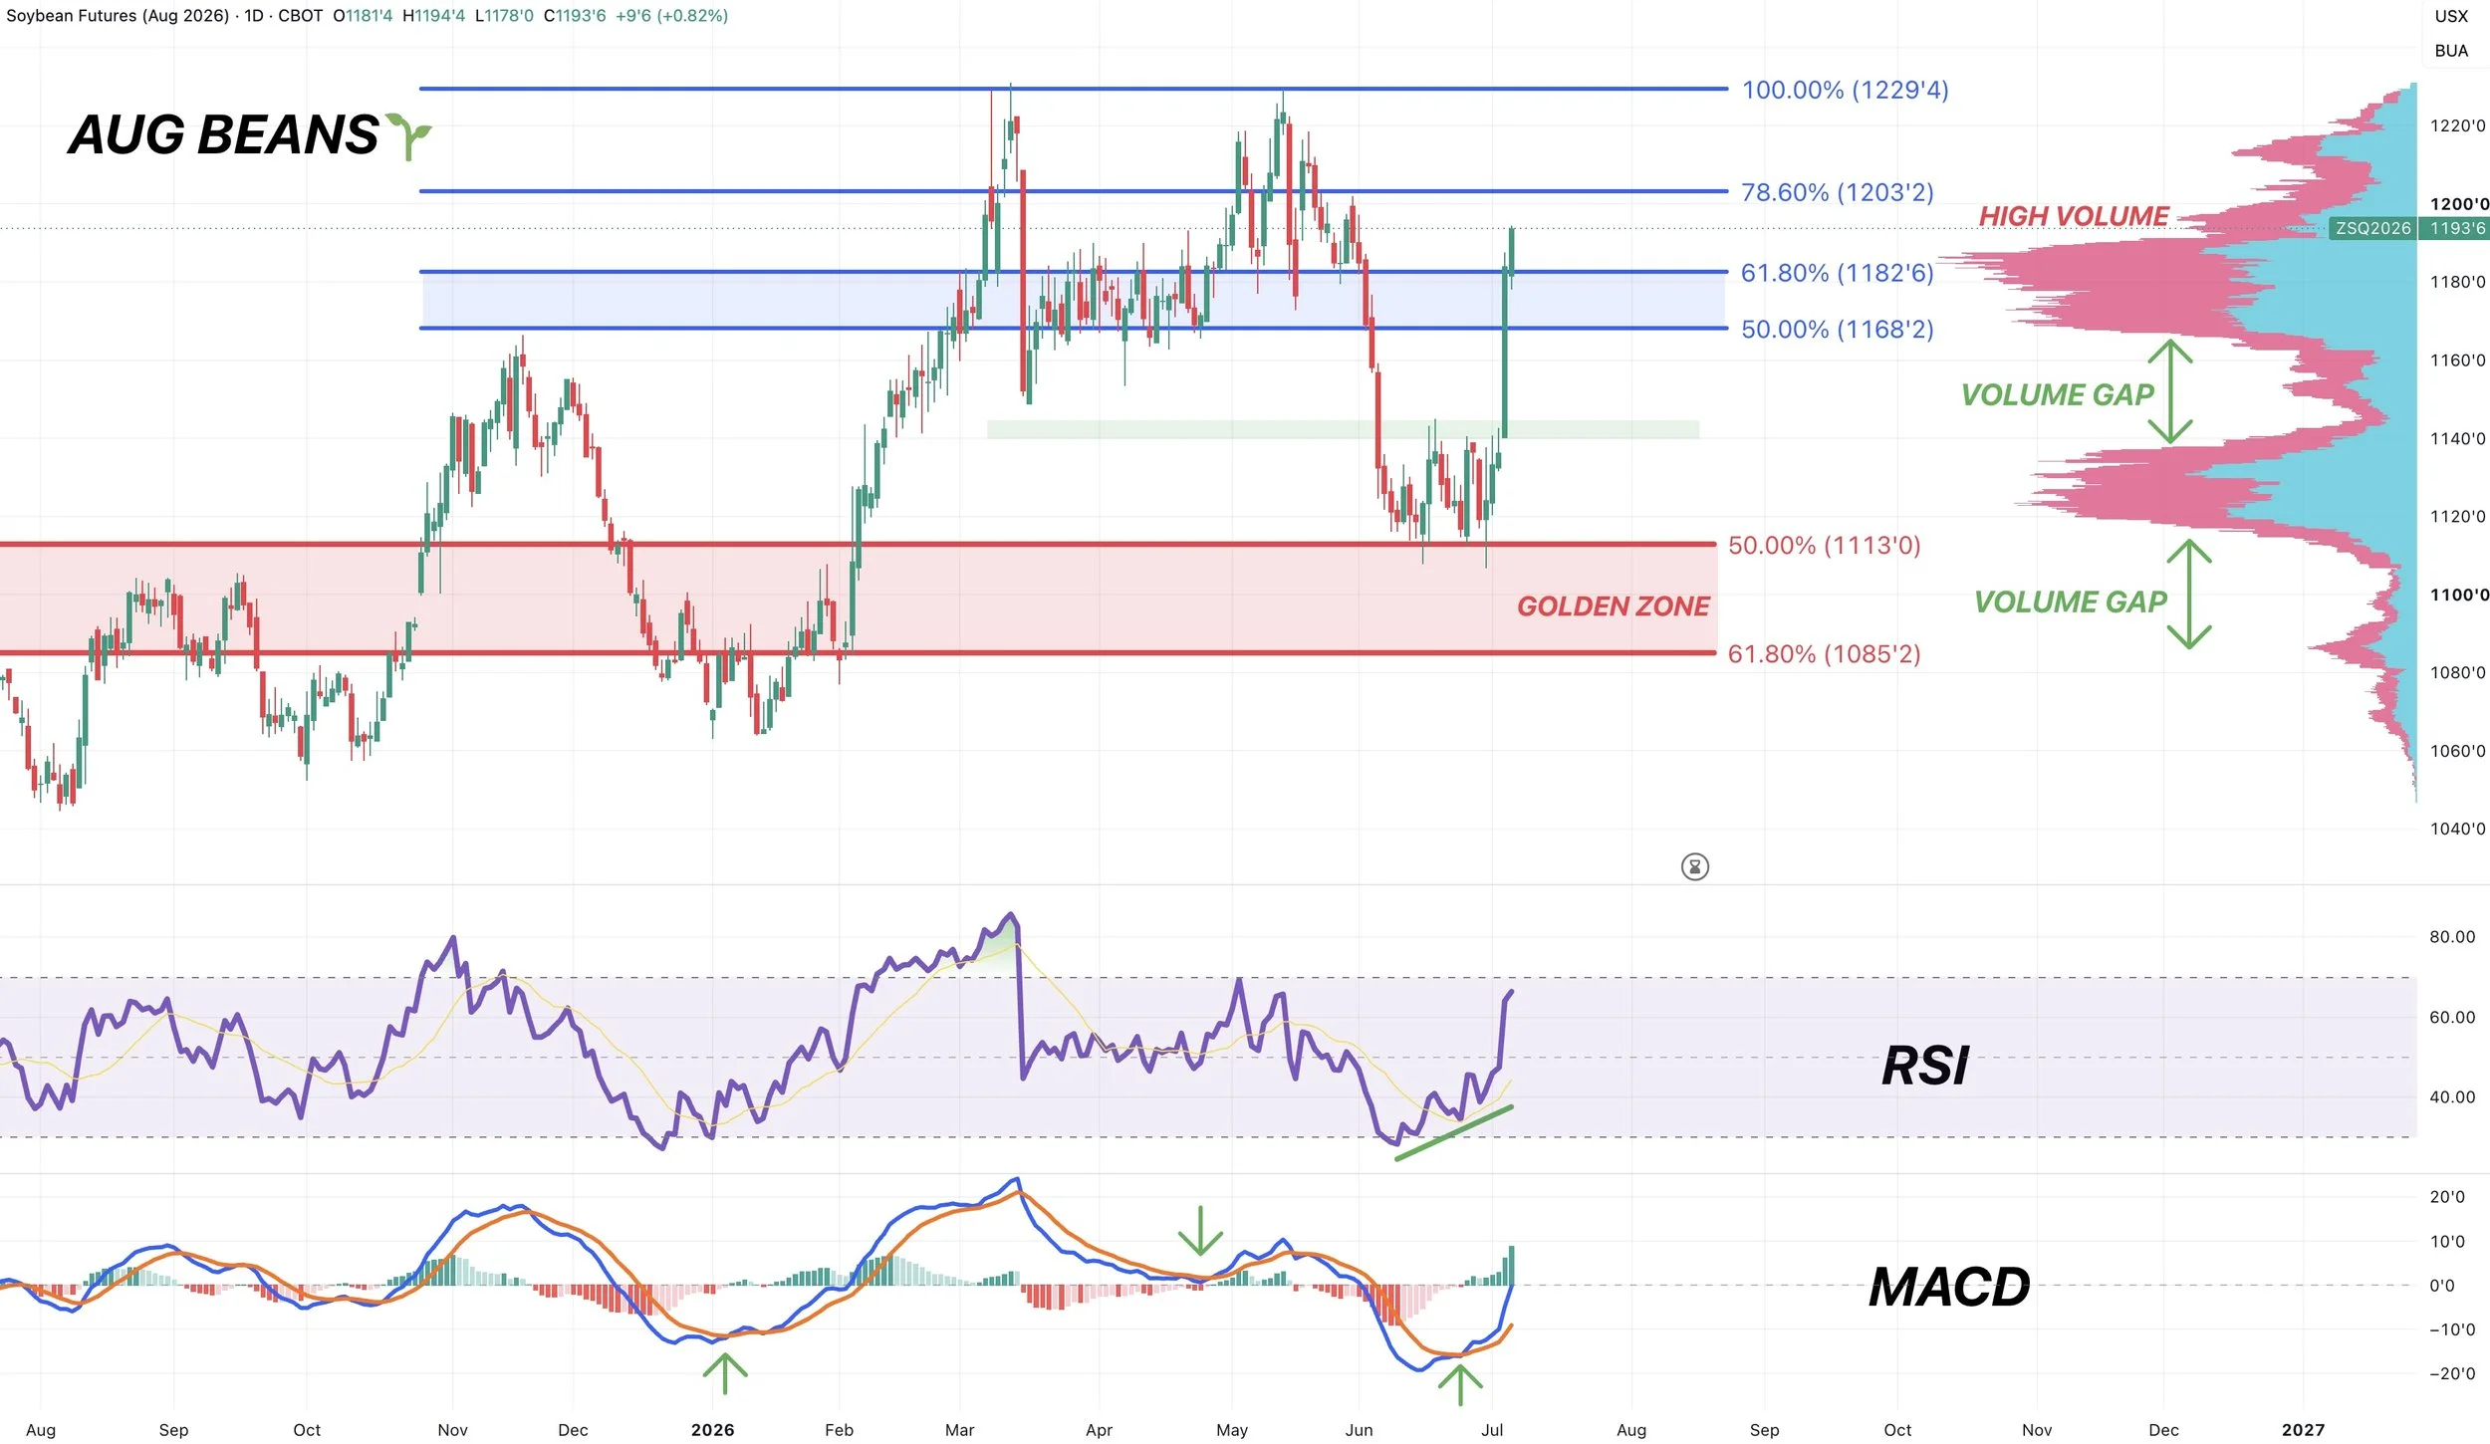
Task: Click the high value H1194'4
Action: coord(433,16)
